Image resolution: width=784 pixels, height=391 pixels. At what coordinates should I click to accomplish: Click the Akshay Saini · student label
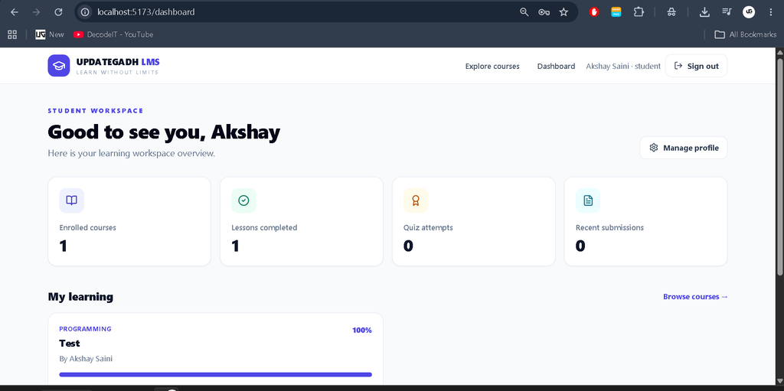click(x=623, y=66)
